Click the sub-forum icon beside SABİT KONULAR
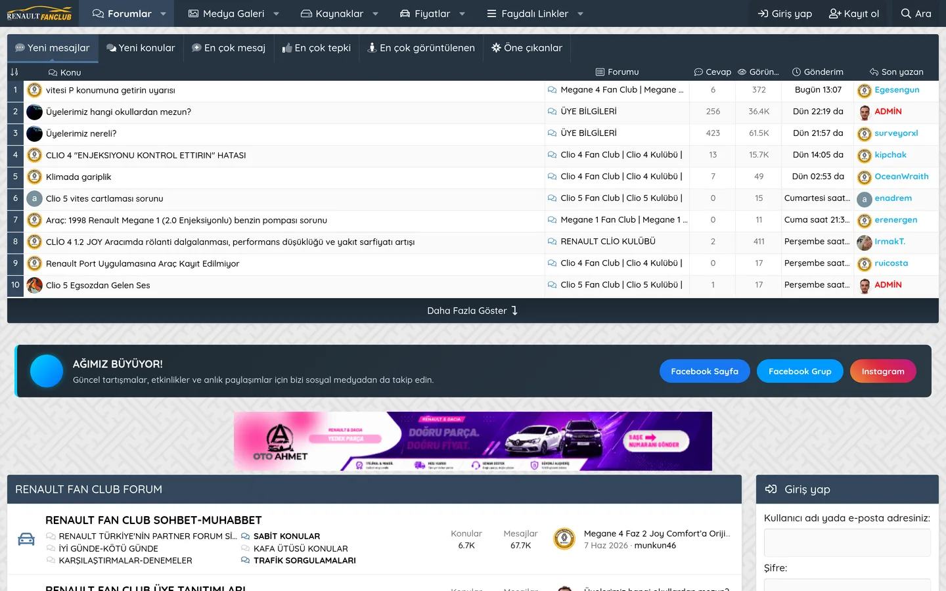The image size is (946, 591). coord(246,536)
